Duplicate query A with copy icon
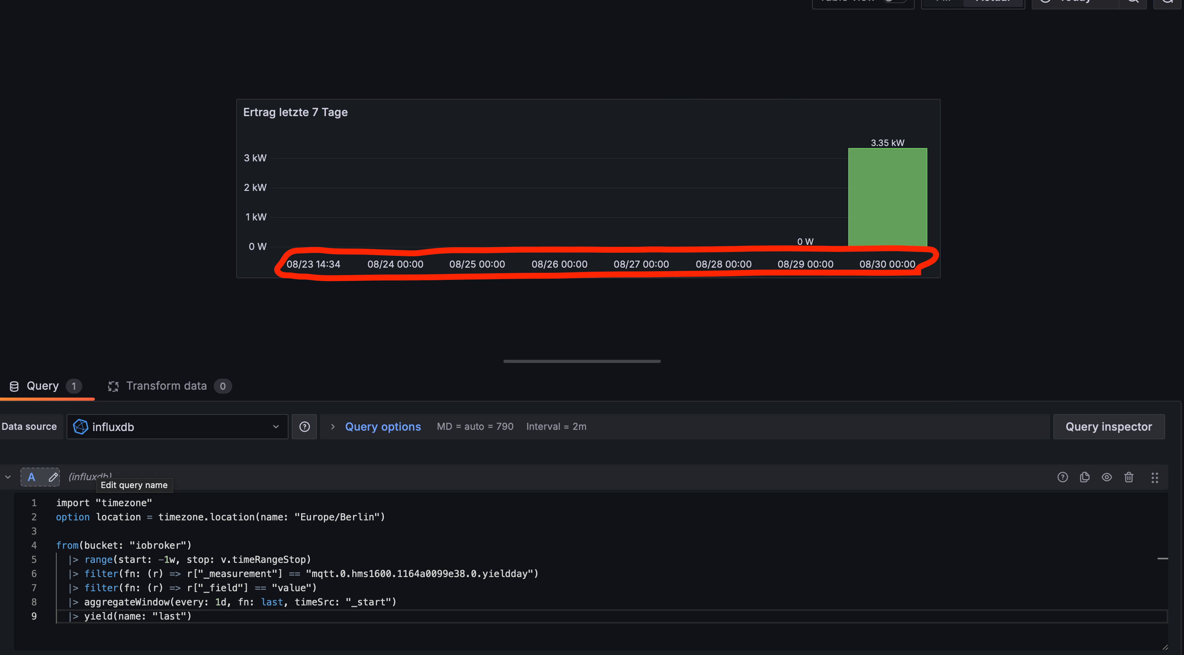Image resolution: width=1184 pixels, height=655 pixels. pyautogui.click(x=1084, y=477)
